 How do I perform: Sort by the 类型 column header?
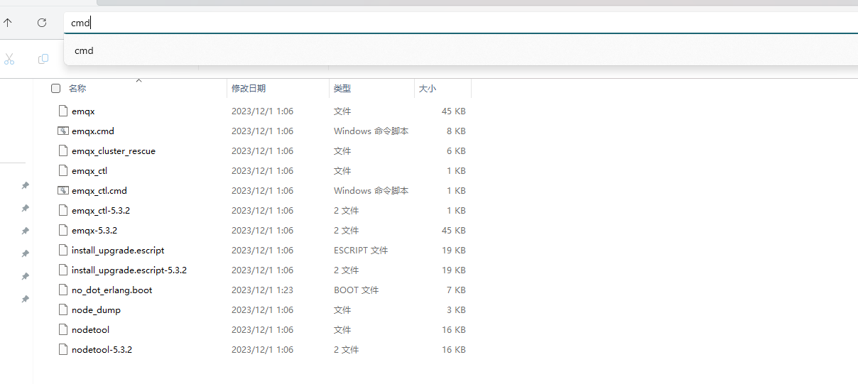click(x=342, y=89)
